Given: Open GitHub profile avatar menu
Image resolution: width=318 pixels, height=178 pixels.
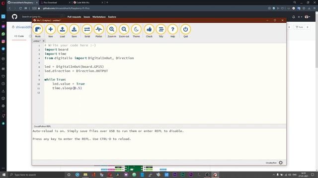Looking at the screenshot, I should click(307, 17).
